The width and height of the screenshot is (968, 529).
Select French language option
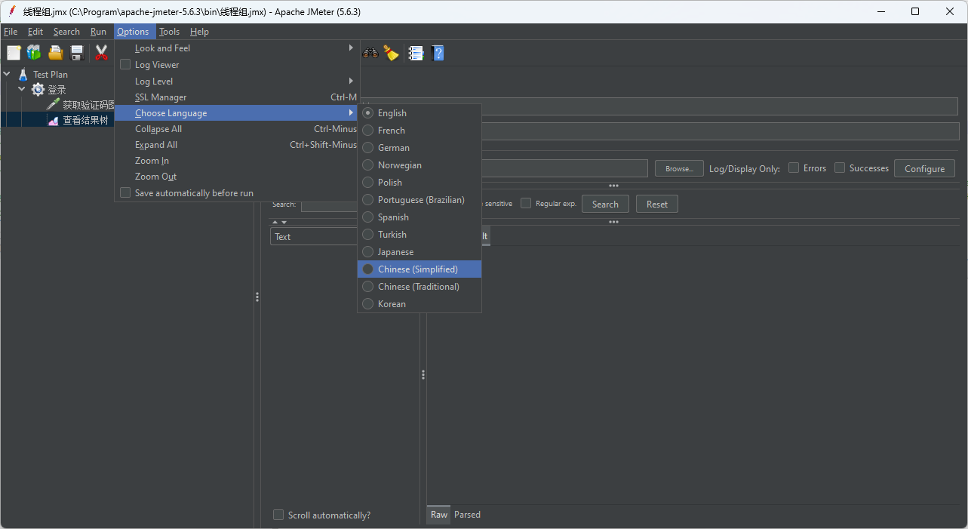coord(419,130)
